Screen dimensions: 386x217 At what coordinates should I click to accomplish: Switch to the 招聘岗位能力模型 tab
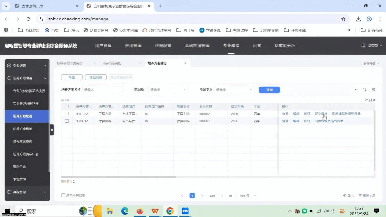70,63
